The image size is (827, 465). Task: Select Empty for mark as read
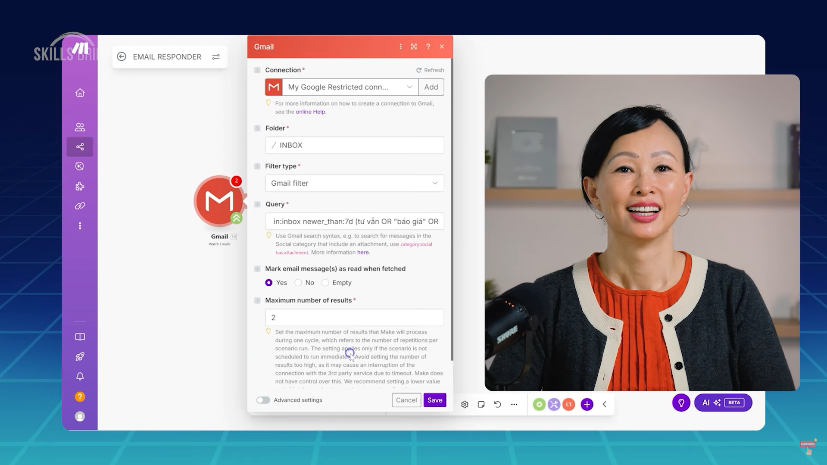tap(325, 283)
